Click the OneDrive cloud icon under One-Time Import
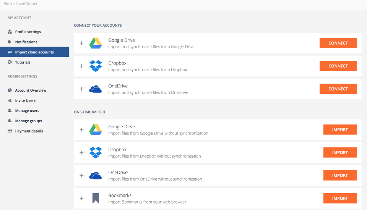Viewport: 367px width, 210px height. [96, 176]
